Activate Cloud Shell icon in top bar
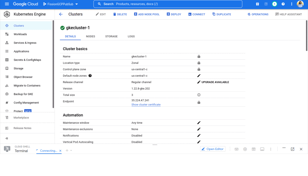The image size is (308, 176). point(266,4)
